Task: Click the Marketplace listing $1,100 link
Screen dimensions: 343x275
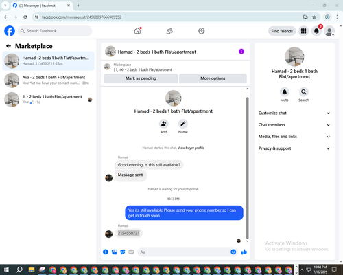Action: point(143,69)
